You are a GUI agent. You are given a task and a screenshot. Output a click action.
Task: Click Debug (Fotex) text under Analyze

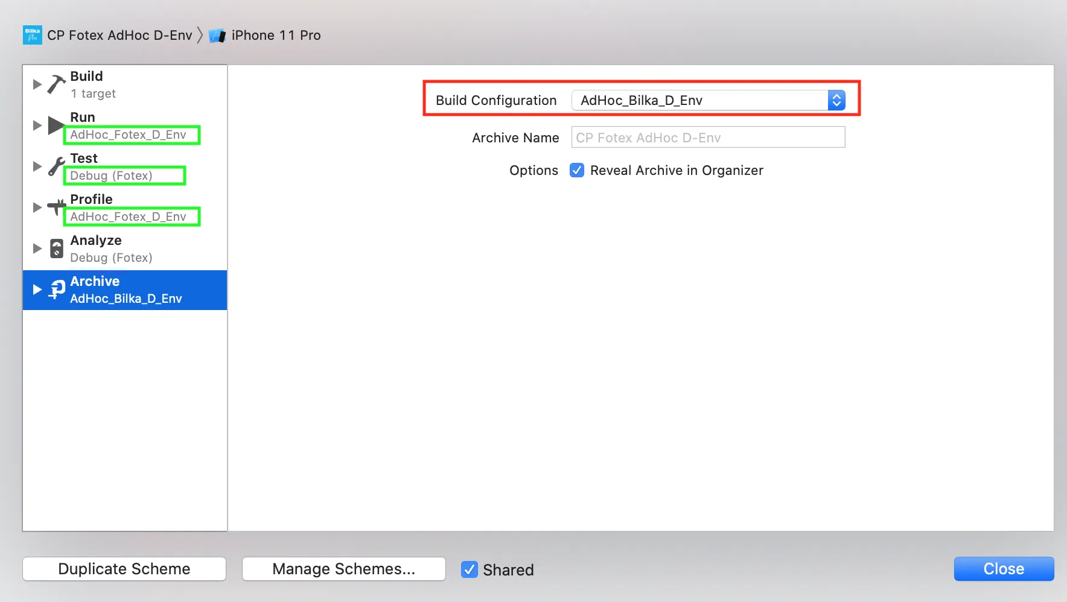pos(111,258)
